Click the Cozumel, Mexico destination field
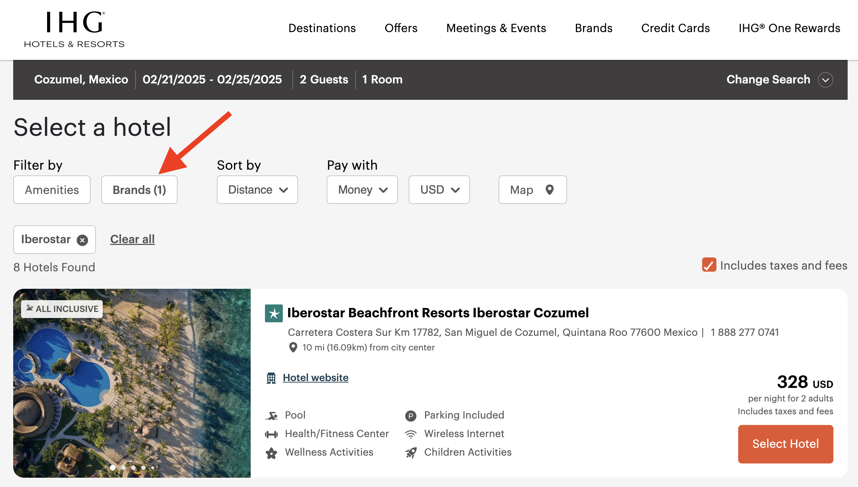The height and width of the screenshot is (487, 858). click(81, 80)
